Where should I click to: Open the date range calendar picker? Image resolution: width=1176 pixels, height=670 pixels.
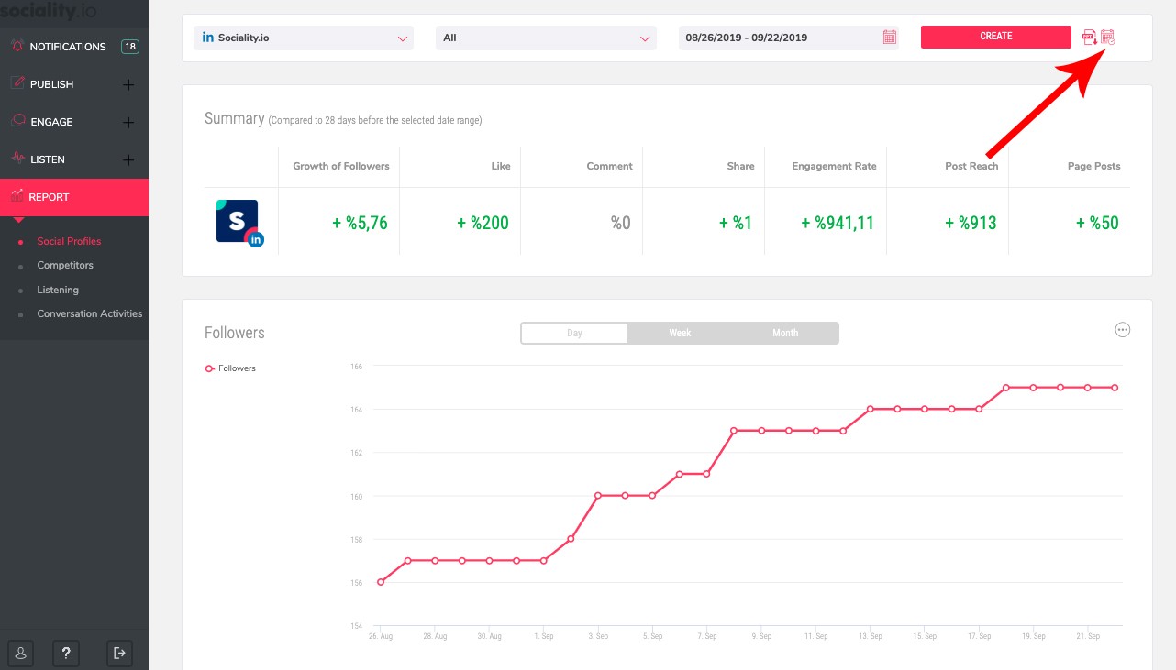click(x=889, y=38)
